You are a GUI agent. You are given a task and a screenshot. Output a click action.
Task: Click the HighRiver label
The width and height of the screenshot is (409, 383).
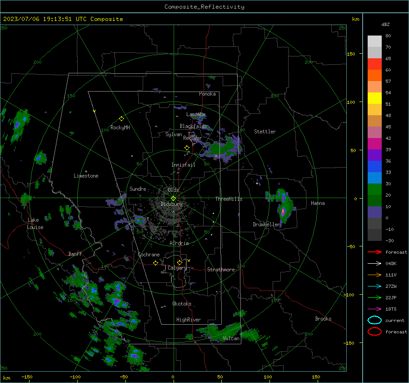point(189,320)
